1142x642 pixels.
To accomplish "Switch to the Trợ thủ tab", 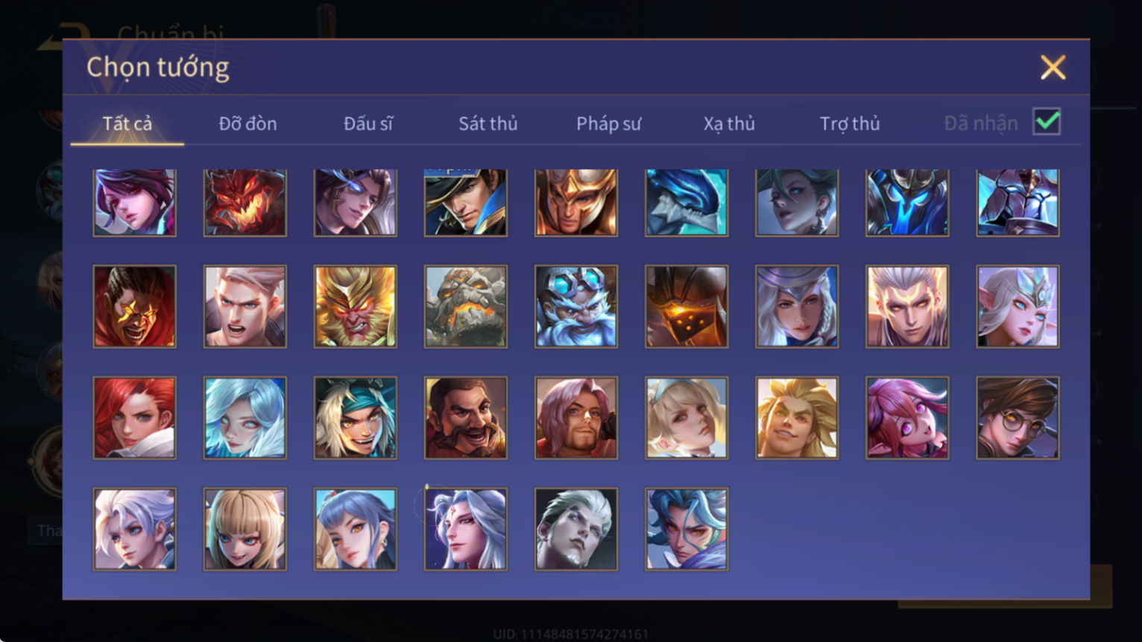I will (850, 124).
